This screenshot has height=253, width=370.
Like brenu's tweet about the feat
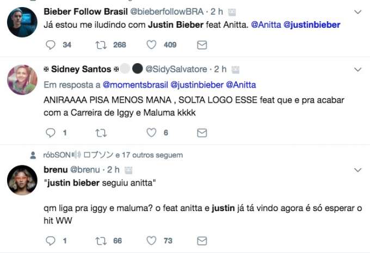pos(152,240)
